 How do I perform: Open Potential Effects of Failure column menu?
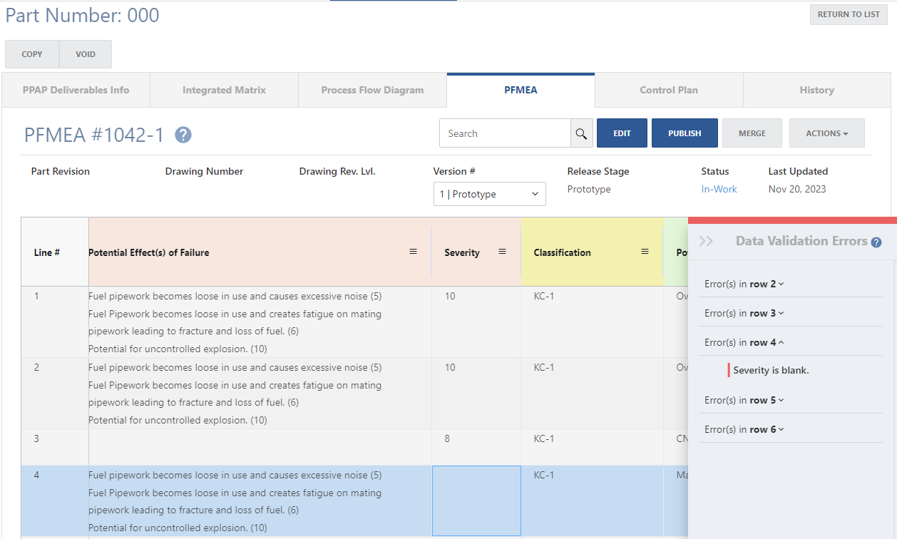click(413, 252)
